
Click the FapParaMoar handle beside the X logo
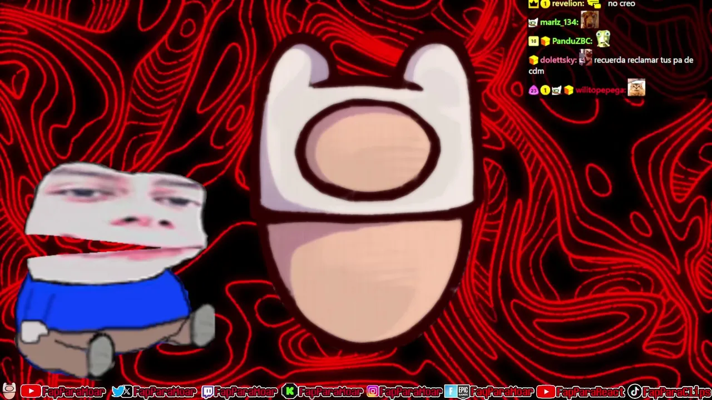click(165, 392)
